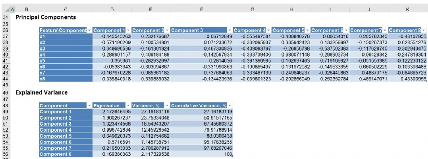The width and height of the screenshot is (428, 159).
Task: Select row 36 header
Action: 5,30
